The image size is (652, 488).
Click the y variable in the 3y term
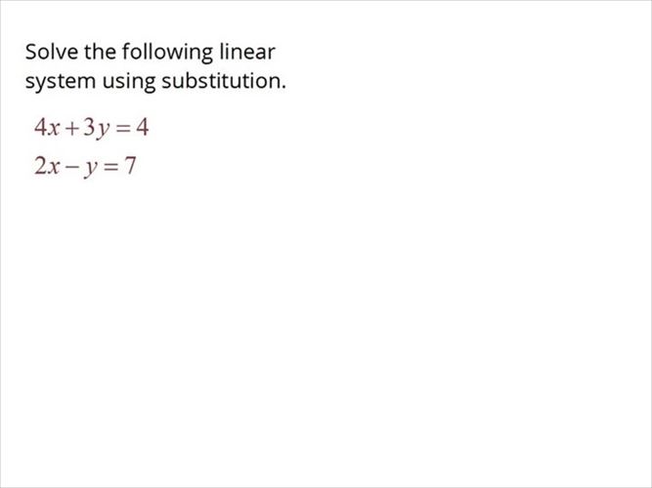coord(103,131)
